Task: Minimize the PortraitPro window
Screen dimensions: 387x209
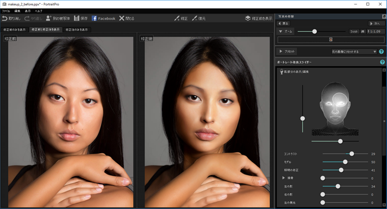Action: [x=355, y=4]
